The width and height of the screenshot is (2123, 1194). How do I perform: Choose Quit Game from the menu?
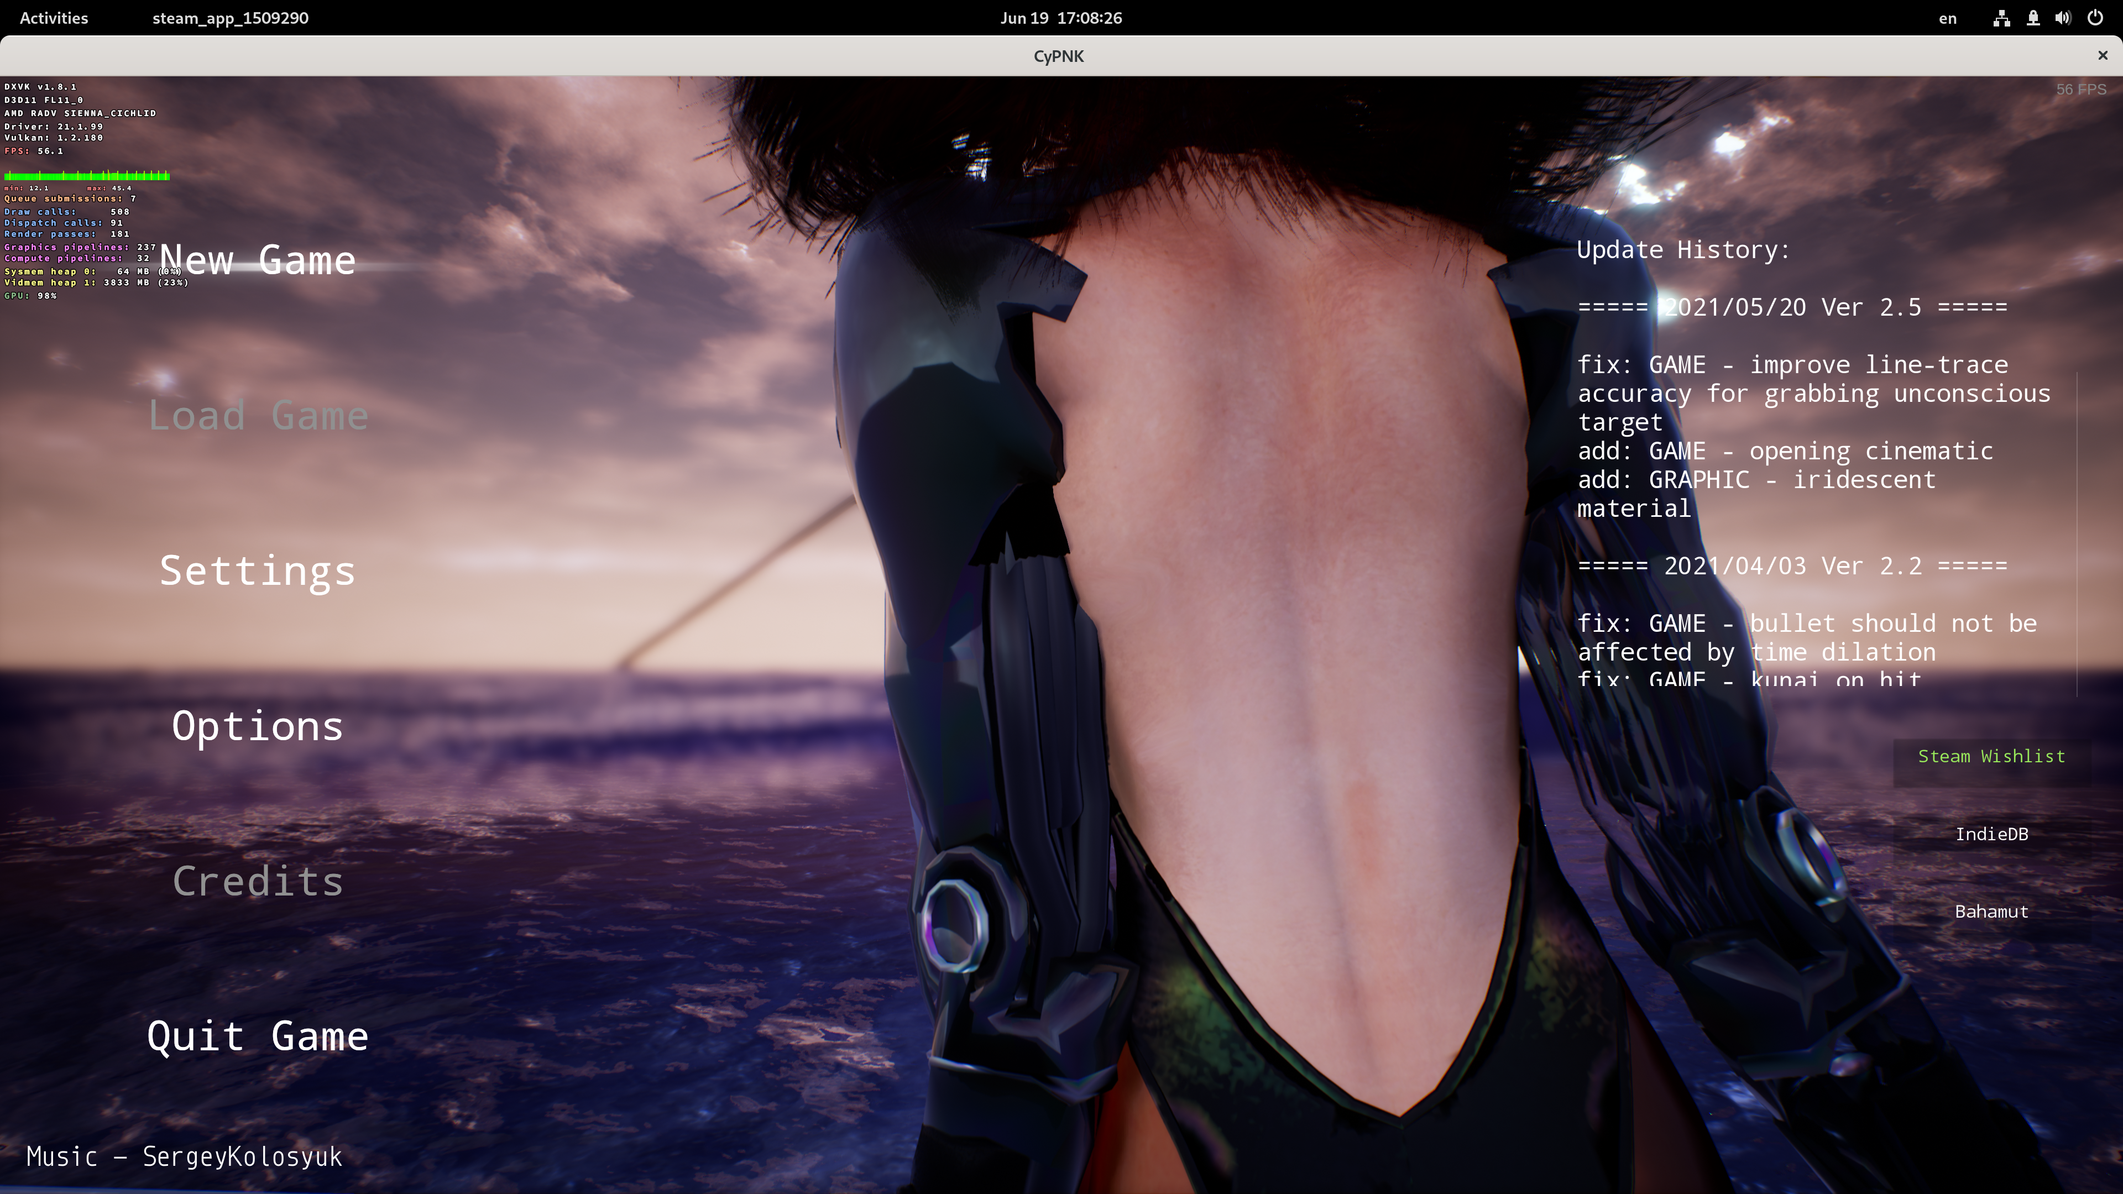coord(257,1036)
